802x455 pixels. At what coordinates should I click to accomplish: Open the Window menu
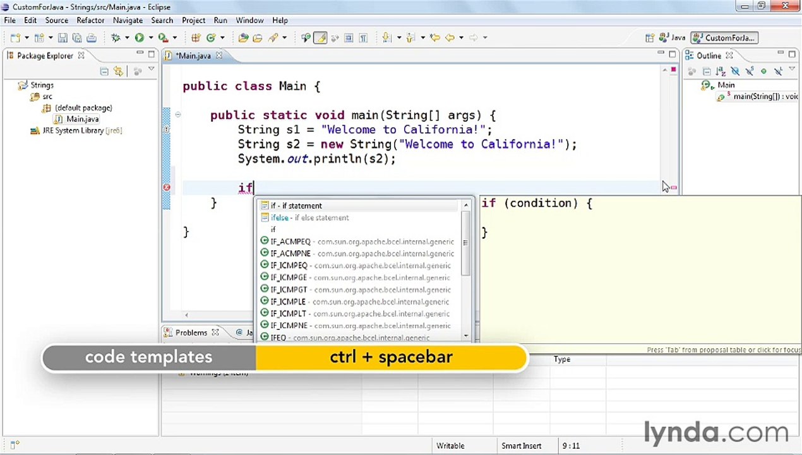click(x=249, y=20)
